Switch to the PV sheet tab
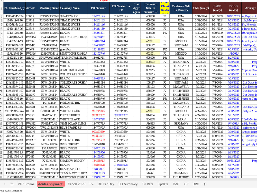Image resolution: width=257 pixels, height=193 pixels. pos(91,184)
